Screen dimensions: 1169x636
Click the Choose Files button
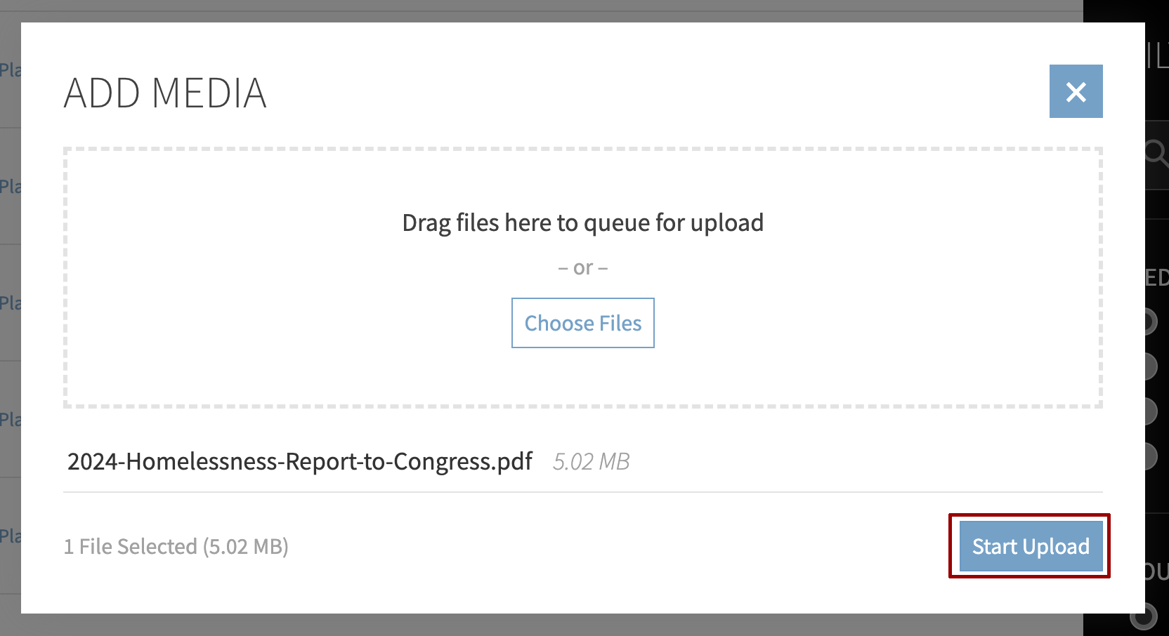[x=582, y=323]
